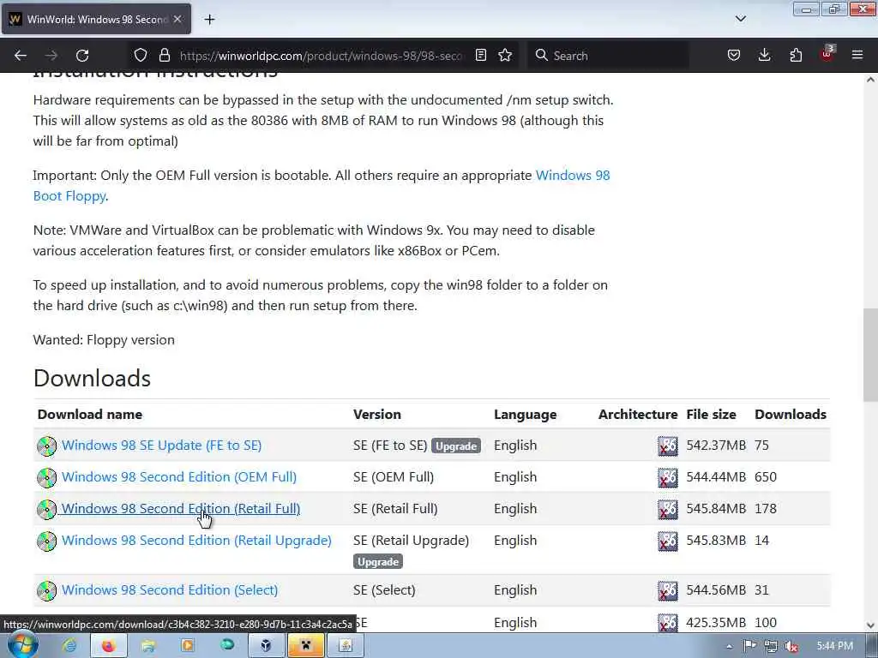Viewport: 878px width, 658px height.
Task: Open VirtualBox taskbar icon
Action: (x=266, y=646)
